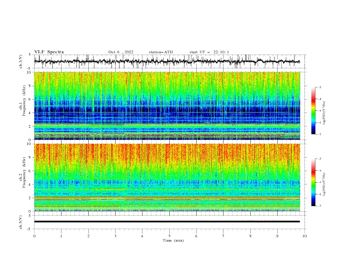The height and width of the screenshot is (265, 343).
Task: Click the time axis label "3"
Action: tap(115, 236)
